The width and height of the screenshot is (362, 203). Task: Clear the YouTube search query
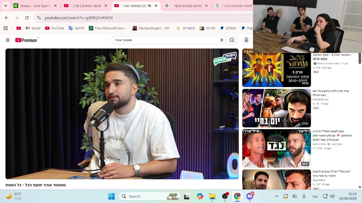click(x=222, y=40)
